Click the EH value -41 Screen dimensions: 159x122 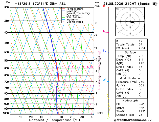pos(142,104)
